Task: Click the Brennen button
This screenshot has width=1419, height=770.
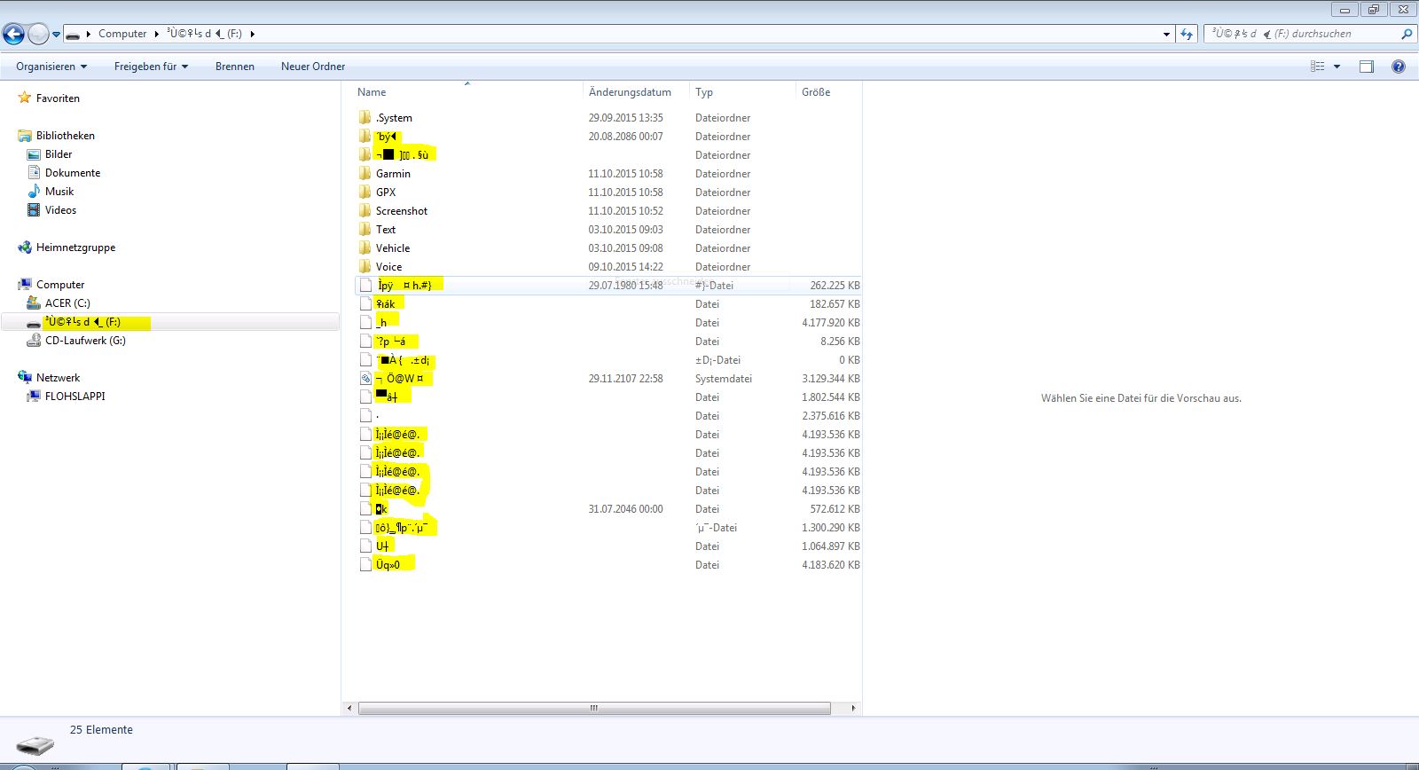Action: click(234, 67)
